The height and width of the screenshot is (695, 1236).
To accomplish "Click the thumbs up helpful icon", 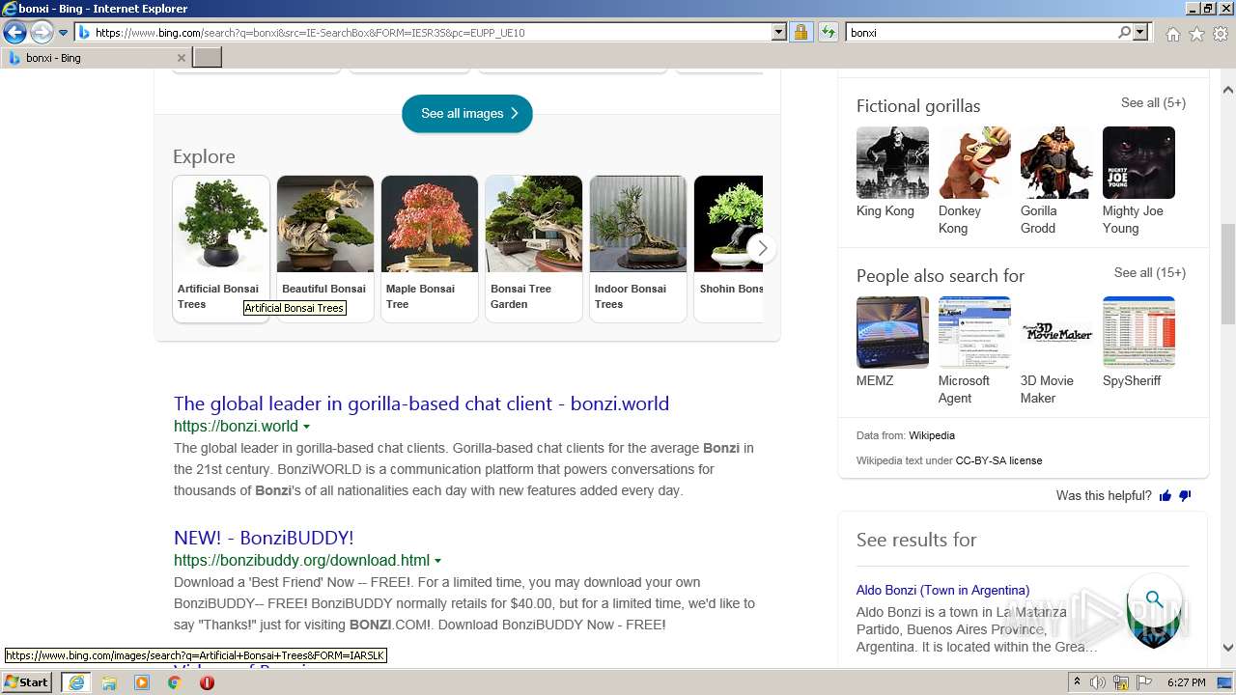I will [x=1166, y=496].
